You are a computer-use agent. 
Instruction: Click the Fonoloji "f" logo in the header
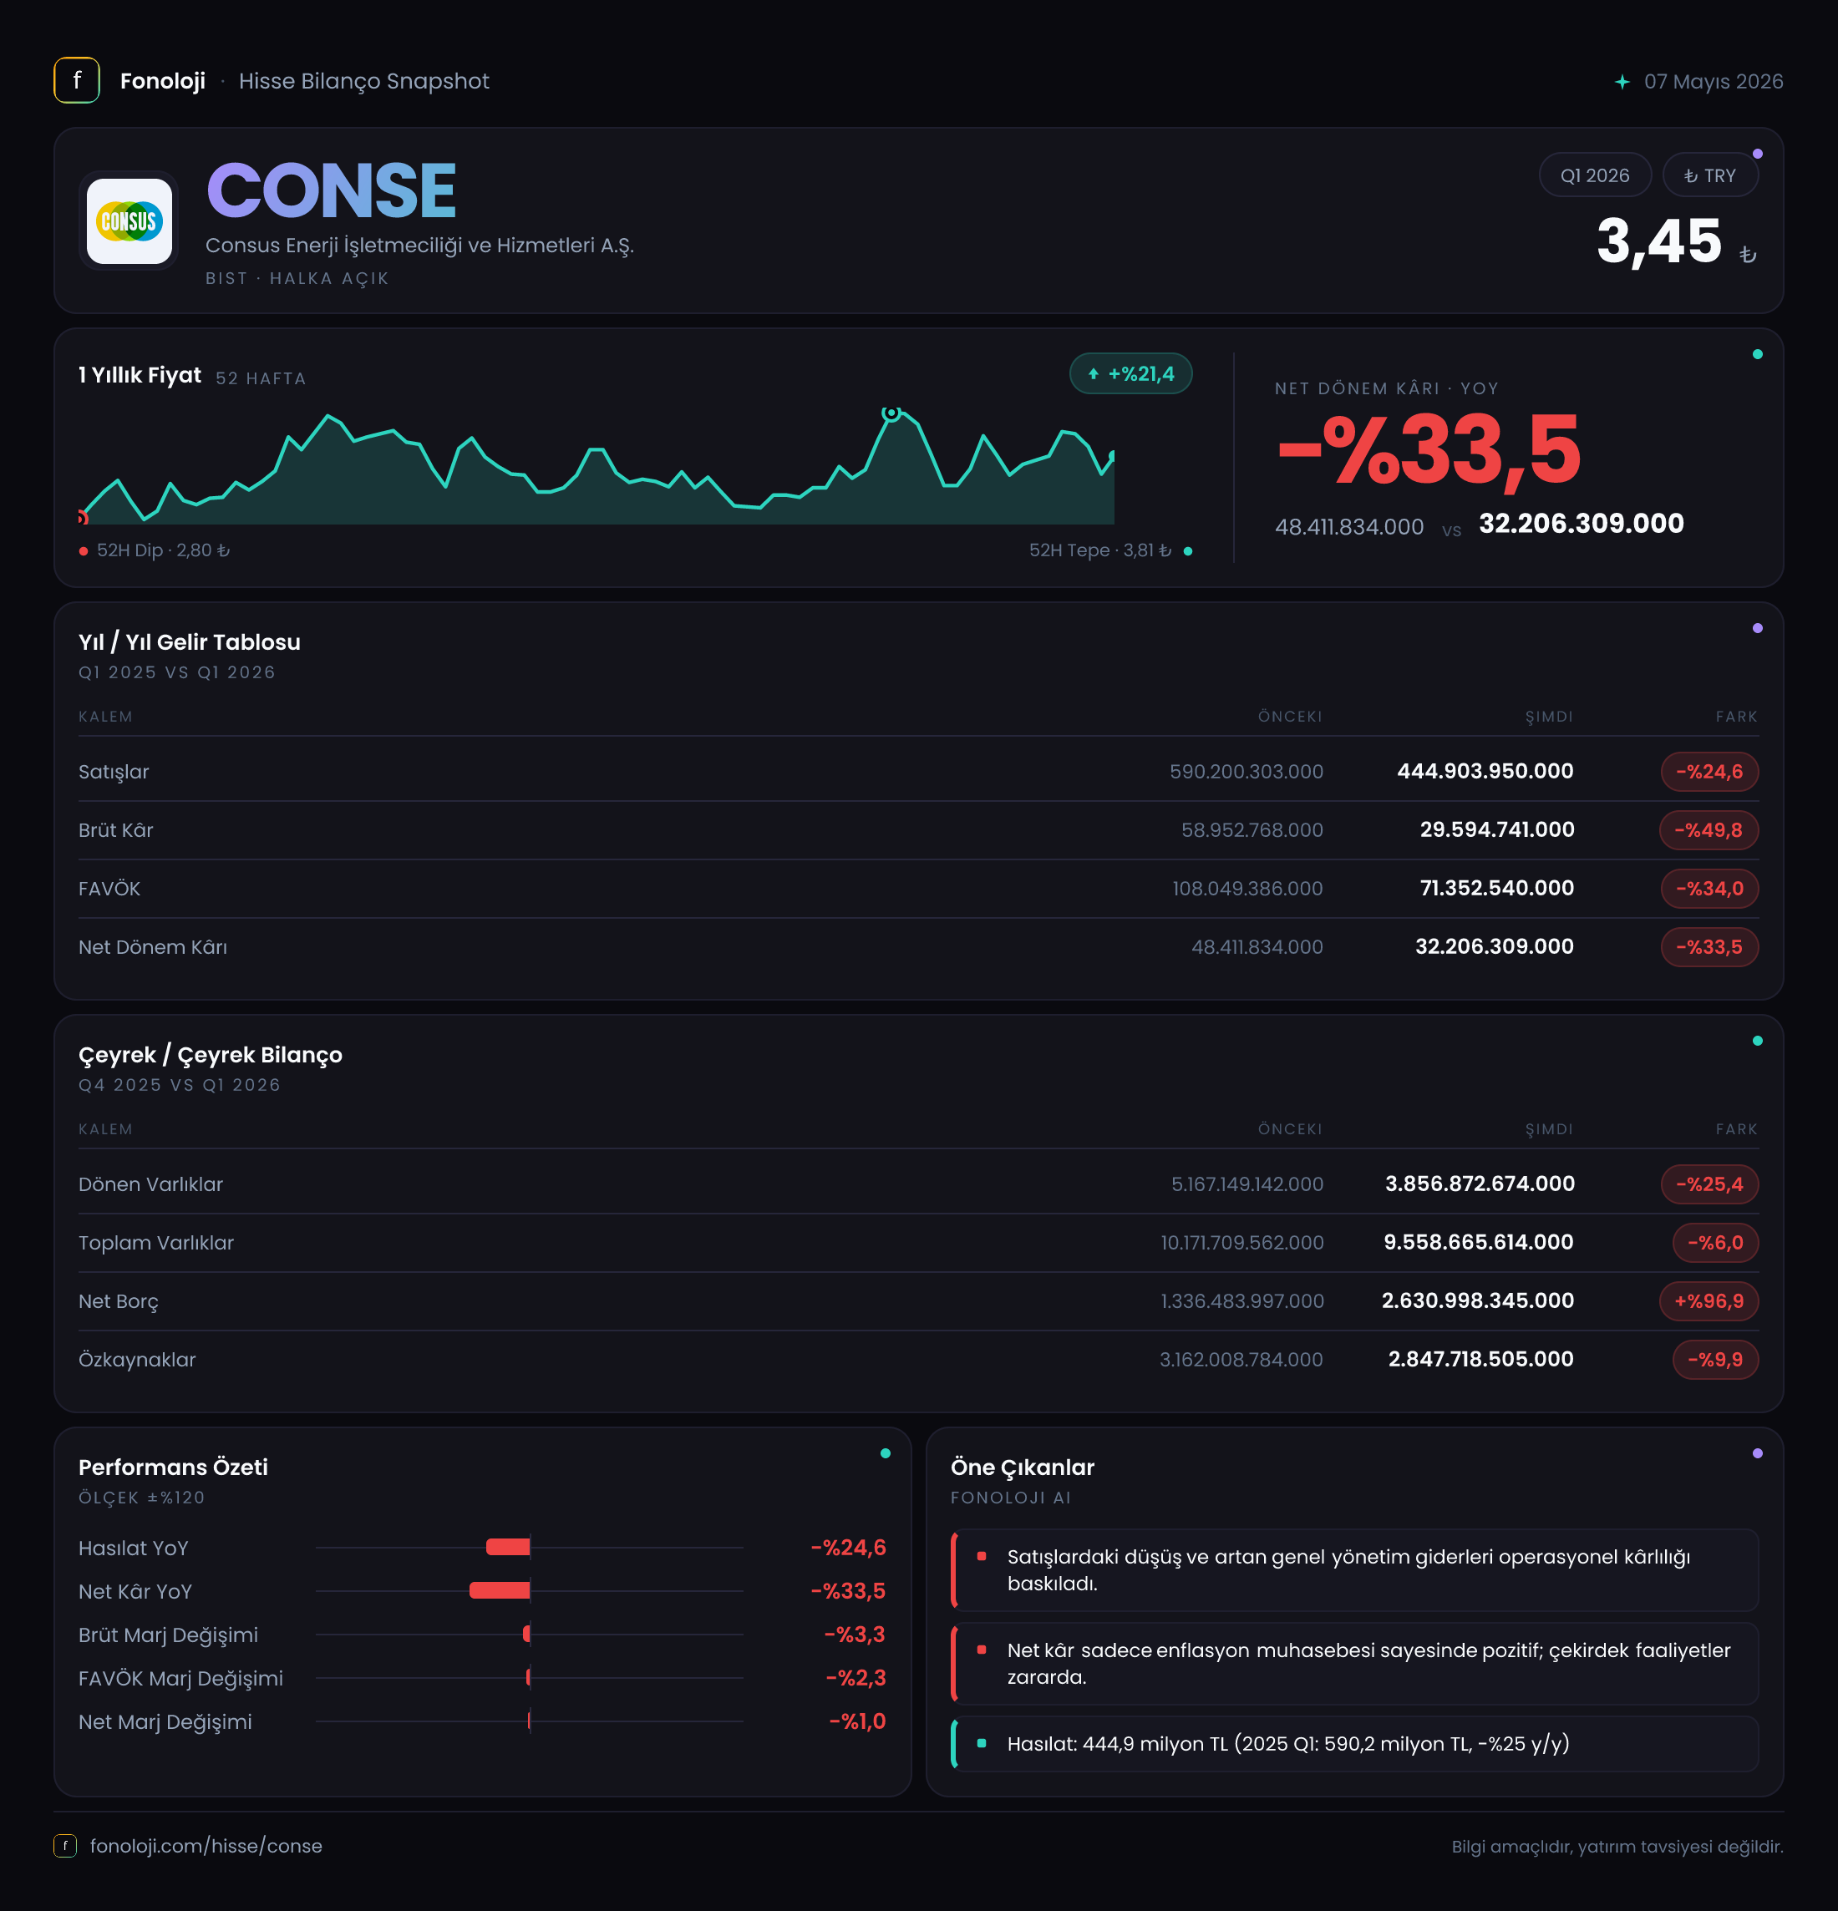pos(76,81)
